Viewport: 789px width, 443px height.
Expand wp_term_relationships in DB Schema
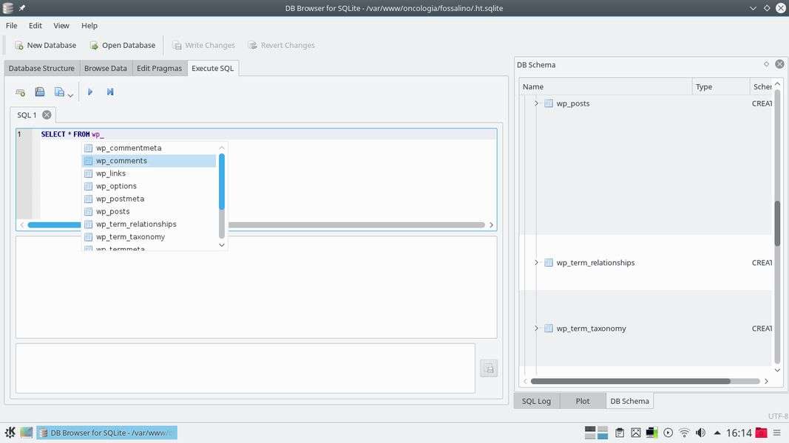536,263
